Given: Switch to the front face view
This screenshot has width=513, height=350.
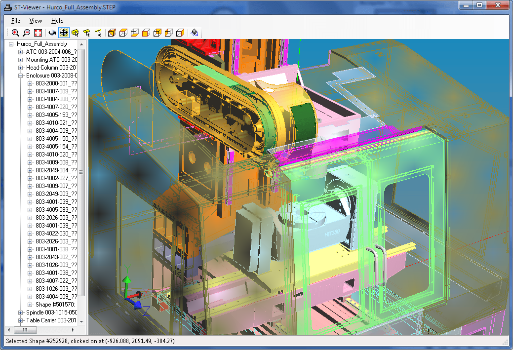Looking at the screenshot, I should 146,33.
